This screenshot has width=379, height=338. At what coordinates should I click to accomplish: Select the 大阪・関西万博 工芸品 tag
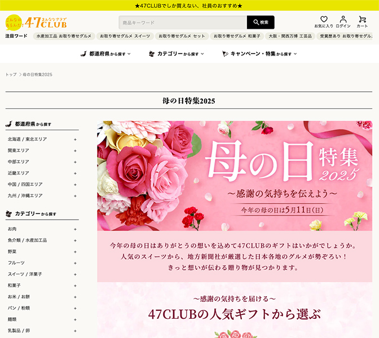[290, 36]
